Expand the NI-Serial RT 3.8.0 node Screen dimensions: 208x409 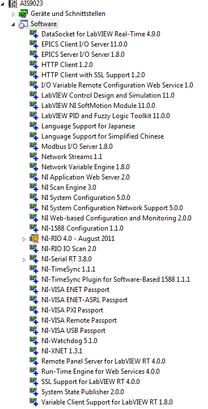24,260
